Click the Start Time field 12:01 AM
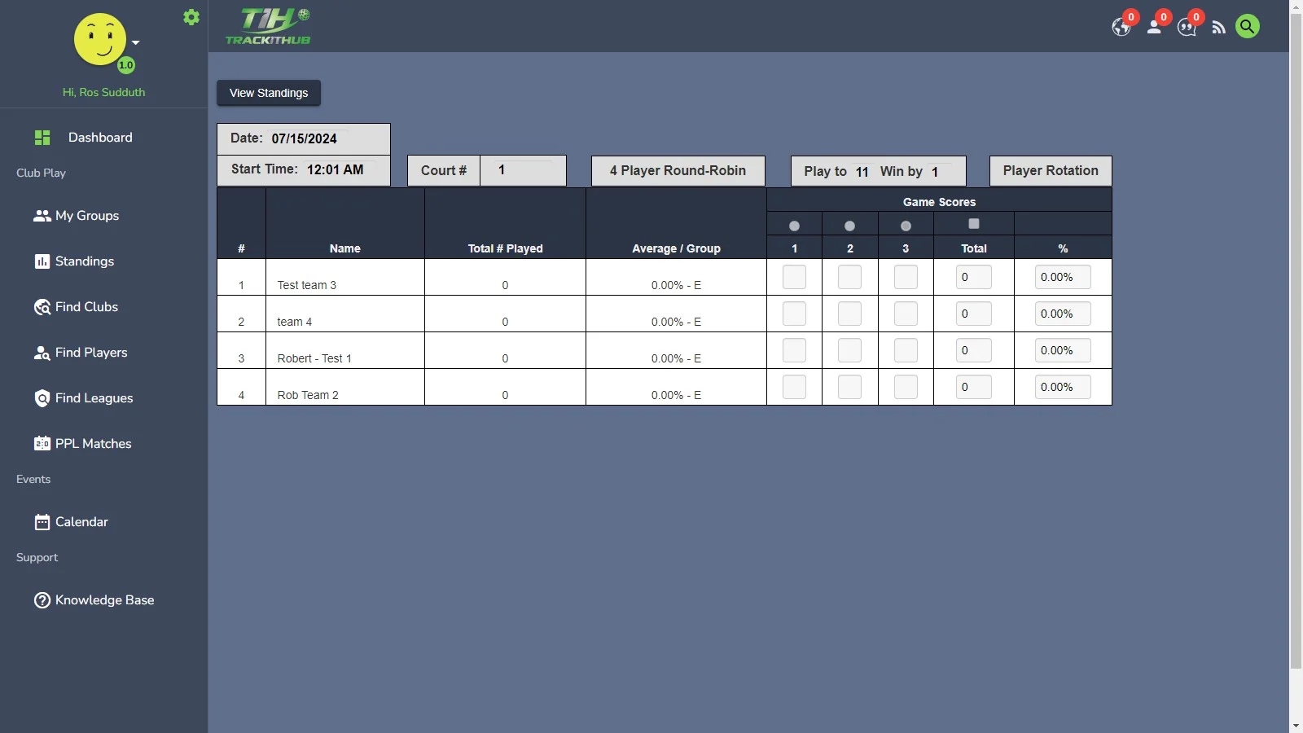Screen dimensions: 1303x733 pos(340,169)
